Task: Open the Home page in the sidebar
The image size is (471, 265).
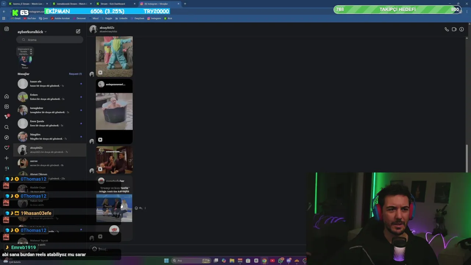Action: point(7,96)
